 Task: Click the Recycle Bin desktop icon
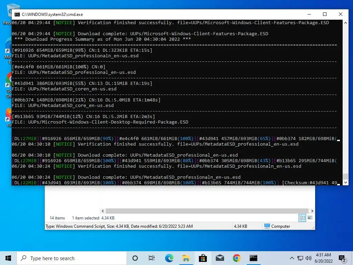tap(7, 14)
